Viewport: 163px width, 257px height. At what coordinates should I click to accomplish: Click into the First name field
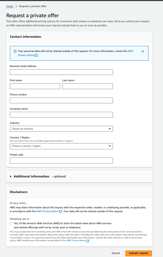point(35,86)
